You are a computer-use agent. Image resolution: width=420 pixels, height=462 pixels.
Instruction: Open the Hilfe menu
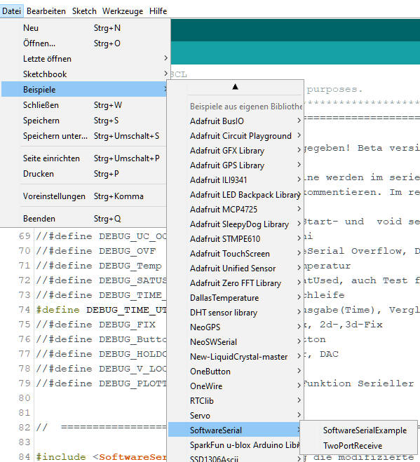[158, 11]
